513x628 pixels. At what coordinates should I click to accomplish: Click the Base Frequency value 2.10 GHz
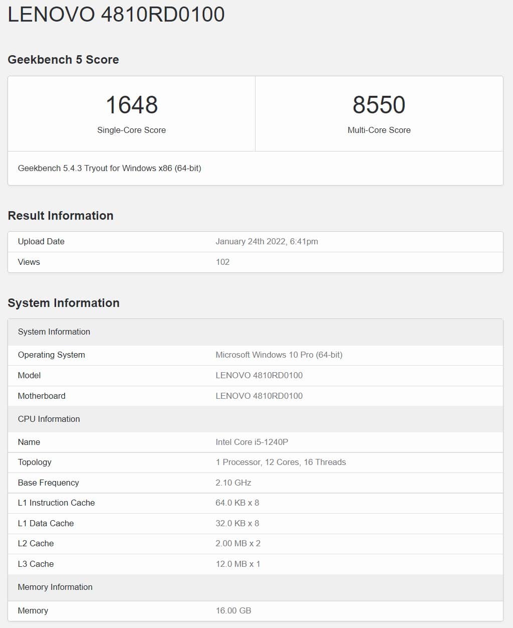click(x=233, y=483)
